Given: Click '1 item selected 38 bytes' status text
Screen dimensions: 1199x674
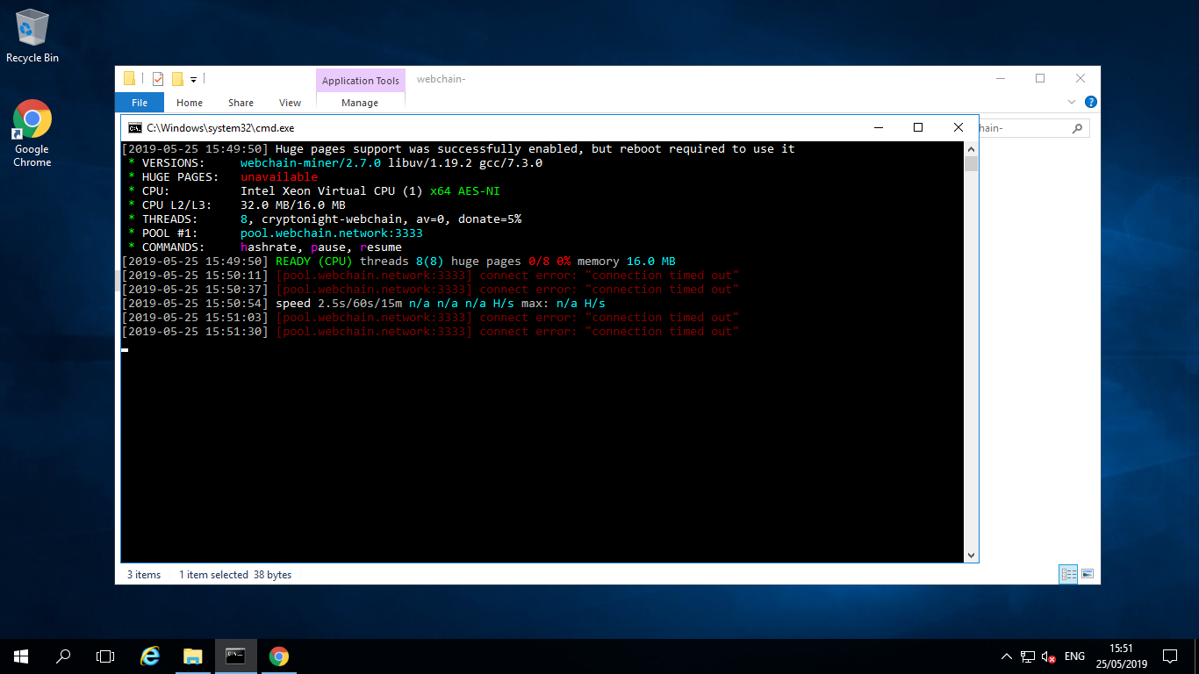Looking at the screenshot, I should click(x=235, y=575).
